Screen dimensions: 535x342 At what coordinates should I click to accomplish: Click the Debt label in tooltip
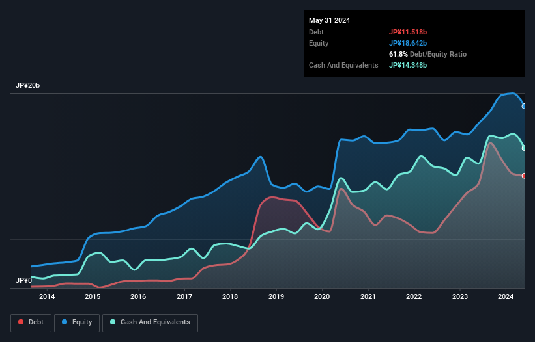pos(316,32)
